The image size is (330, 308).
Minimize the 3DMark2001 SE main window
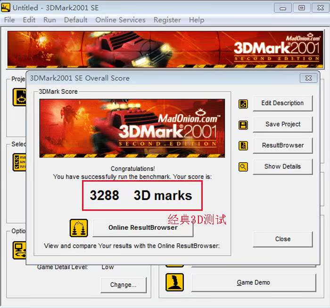tap(283, 8)
